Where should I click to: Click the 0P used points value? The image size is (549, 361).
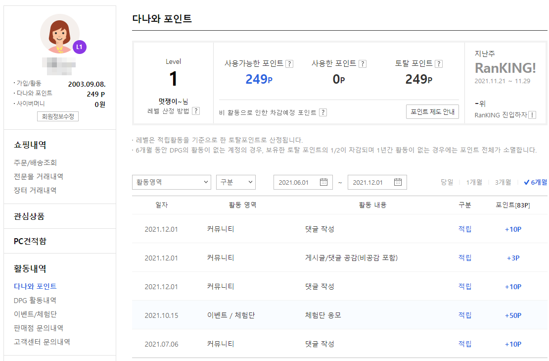(x=339, y=79)
